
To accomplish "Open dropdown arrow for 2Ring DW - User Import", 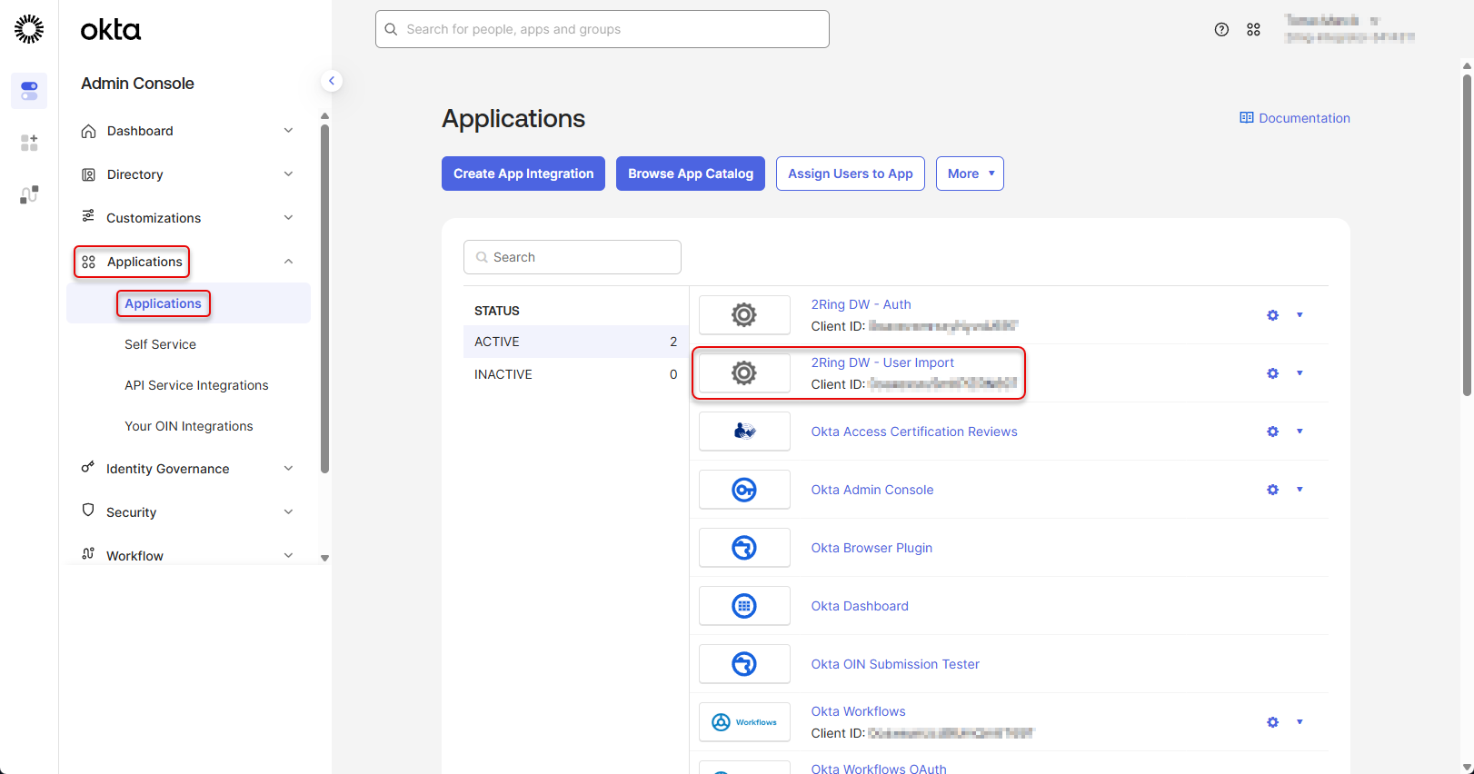I will pos(1300,373).
